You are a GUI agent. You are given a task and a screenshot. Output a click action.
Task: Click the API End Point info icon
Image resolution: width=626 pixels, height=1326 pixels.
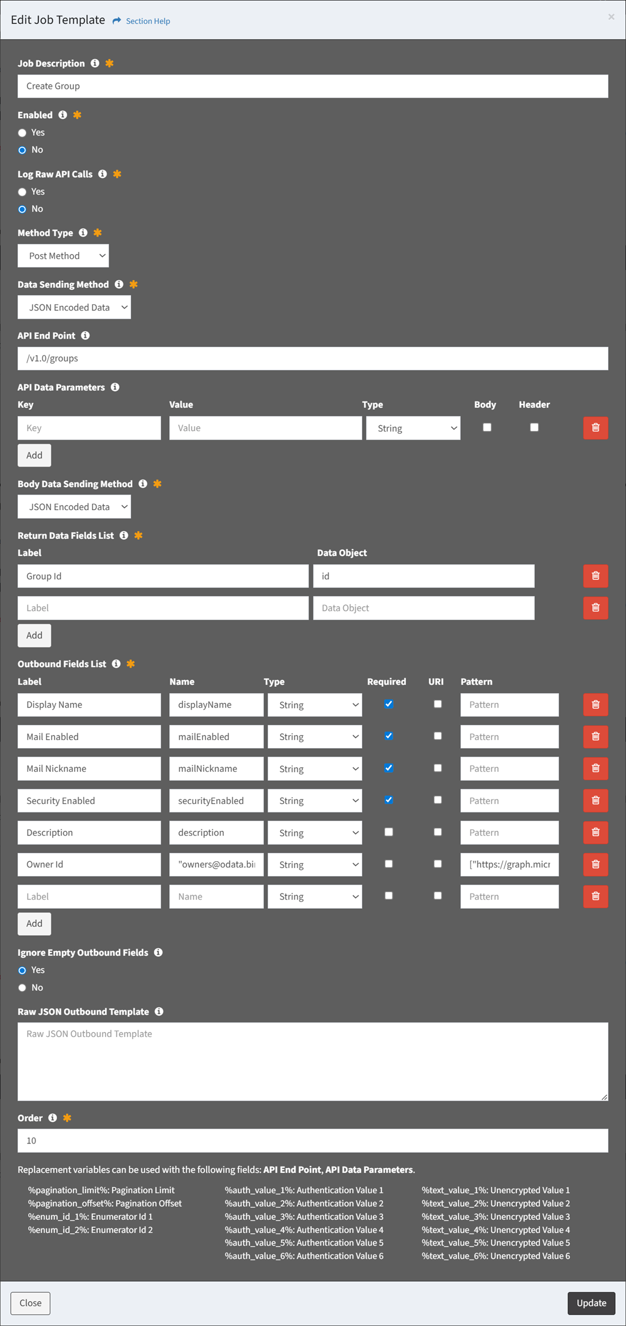point(85,336)
